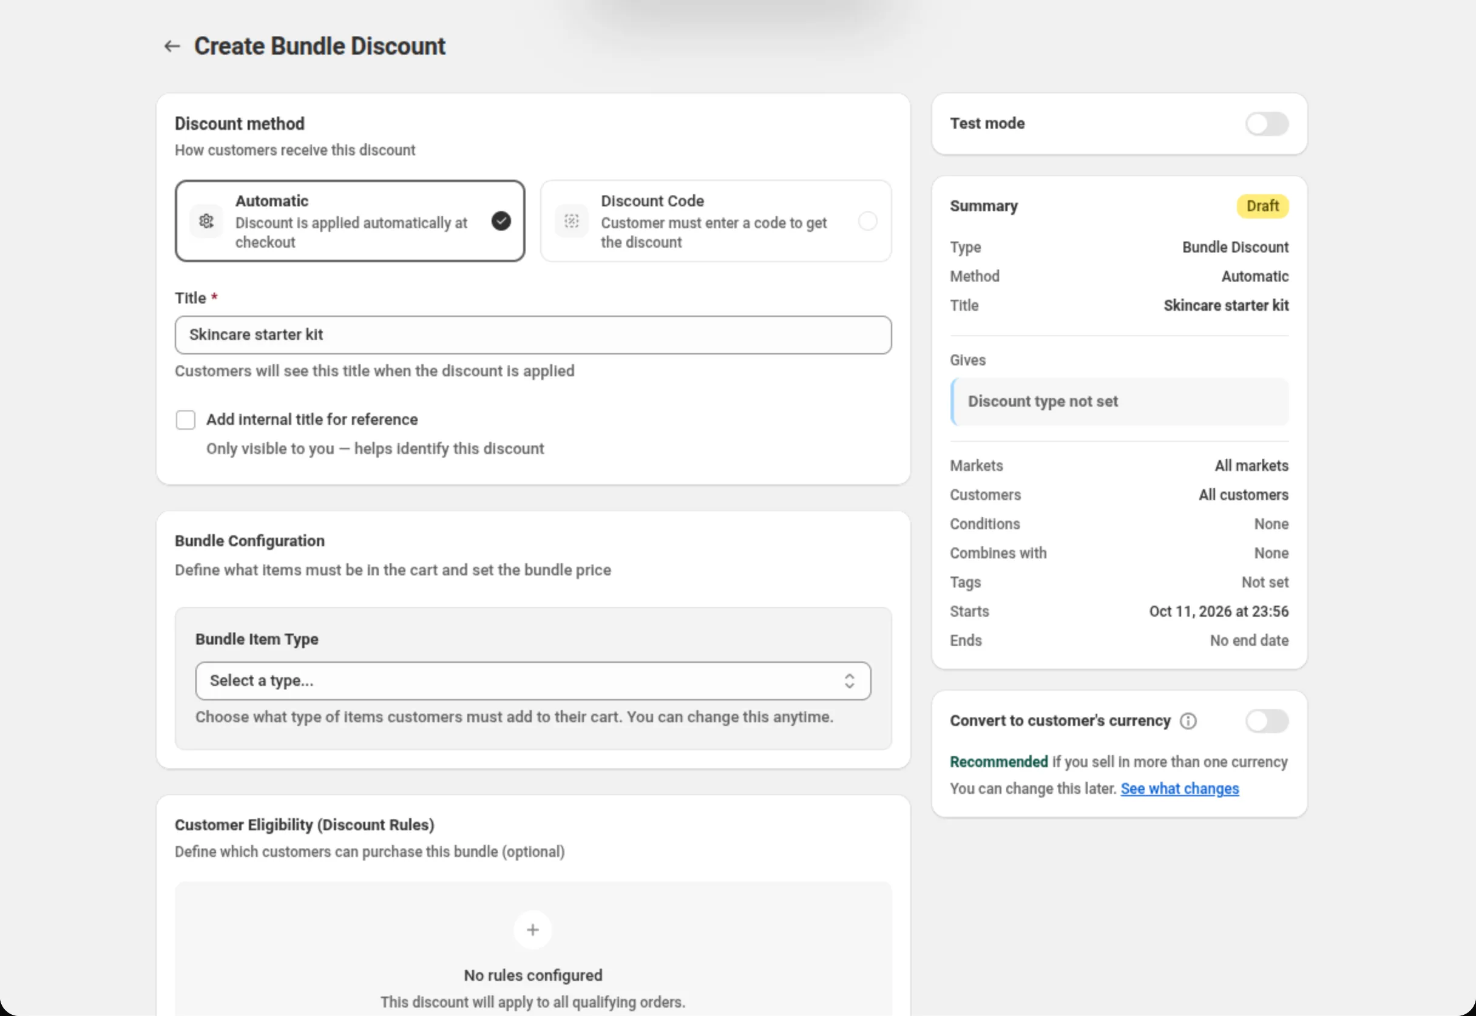
Task: Check Add internal title for reference
Action: pyautogui.click(x=186, y=419)
